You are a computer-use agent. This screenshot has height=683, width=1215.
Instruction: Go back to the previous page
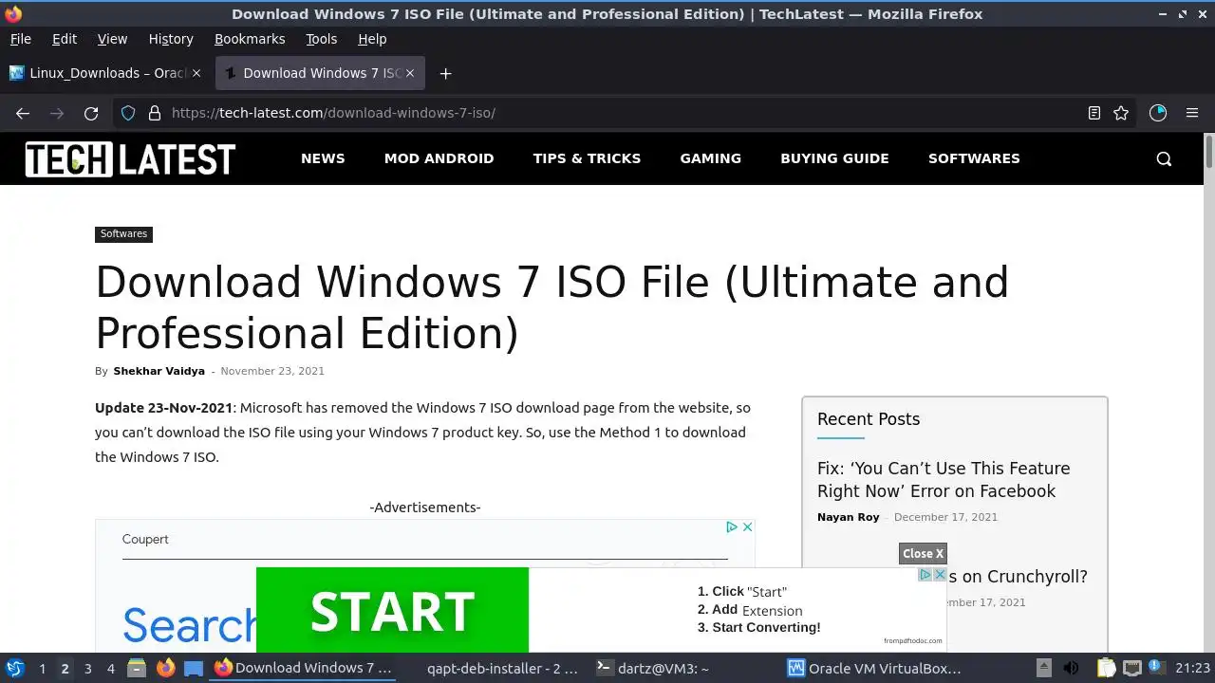(x=23, y=113)
